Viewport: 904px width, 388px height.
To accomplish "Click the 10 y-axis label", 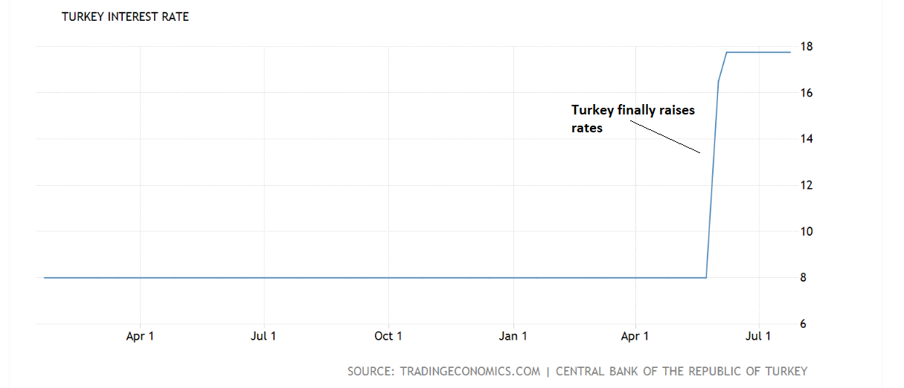I will [x=806, y=231].
